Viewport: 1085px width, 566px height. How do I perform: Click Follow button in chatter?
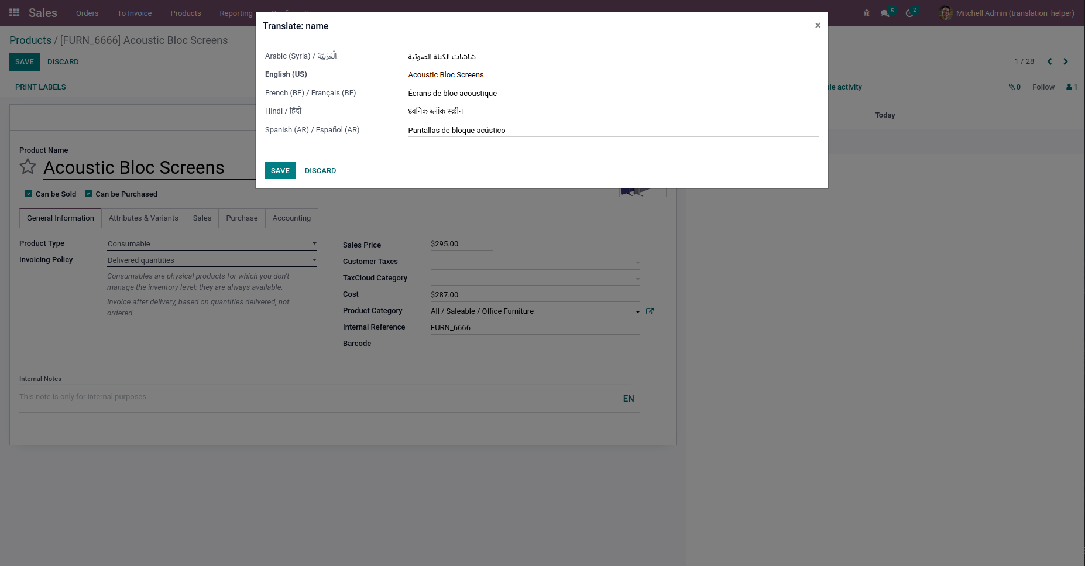(1043, 87)
